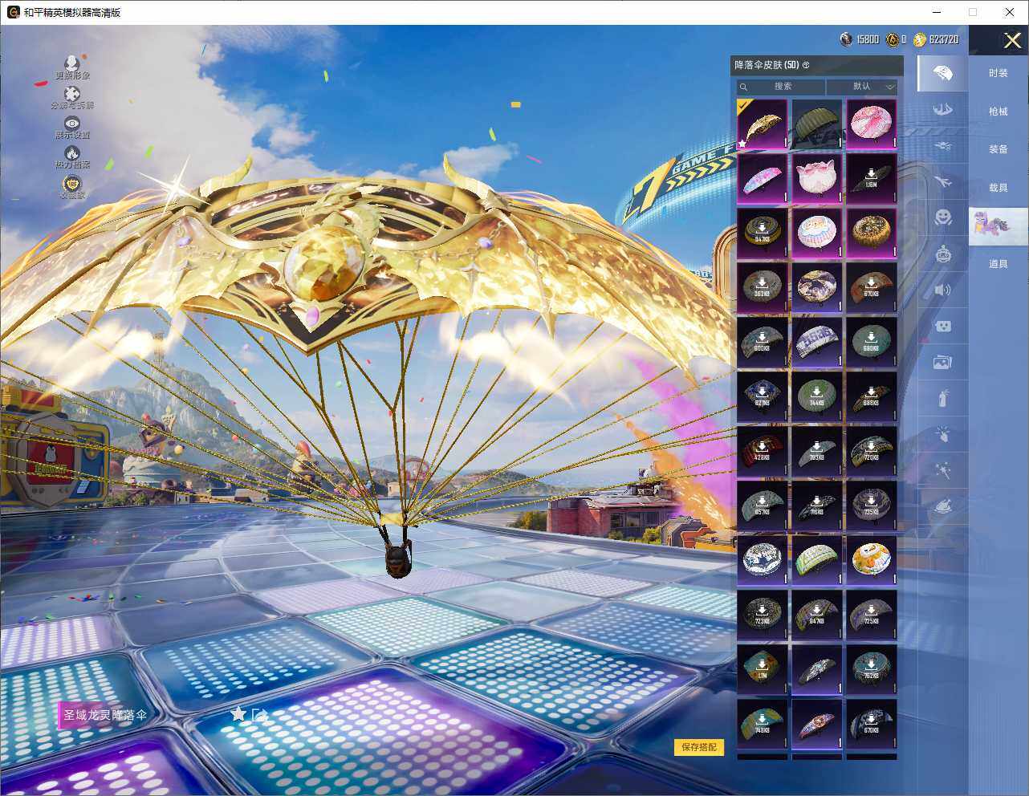The image size is (1029, 796).
Task: Download the skin labeled 762KB
Action: (x=872, y=670)
